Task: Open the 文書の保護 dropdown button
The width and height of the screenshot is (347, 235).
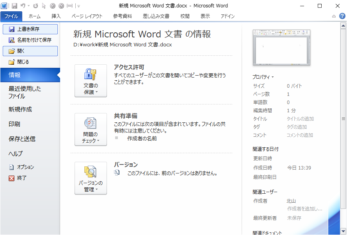Action: point(91,81)
